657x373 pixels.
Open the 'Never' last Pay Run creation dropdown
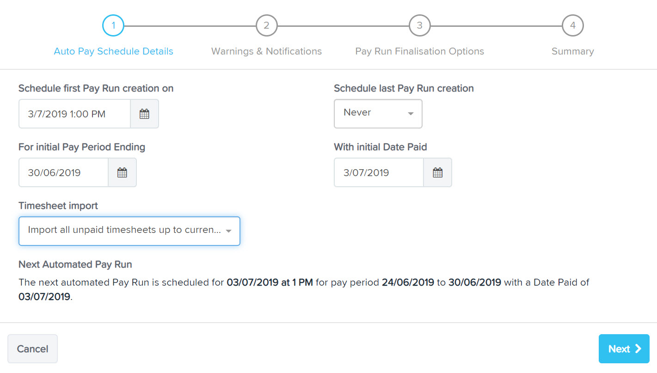pyautogui.click(x=378, y=114)
